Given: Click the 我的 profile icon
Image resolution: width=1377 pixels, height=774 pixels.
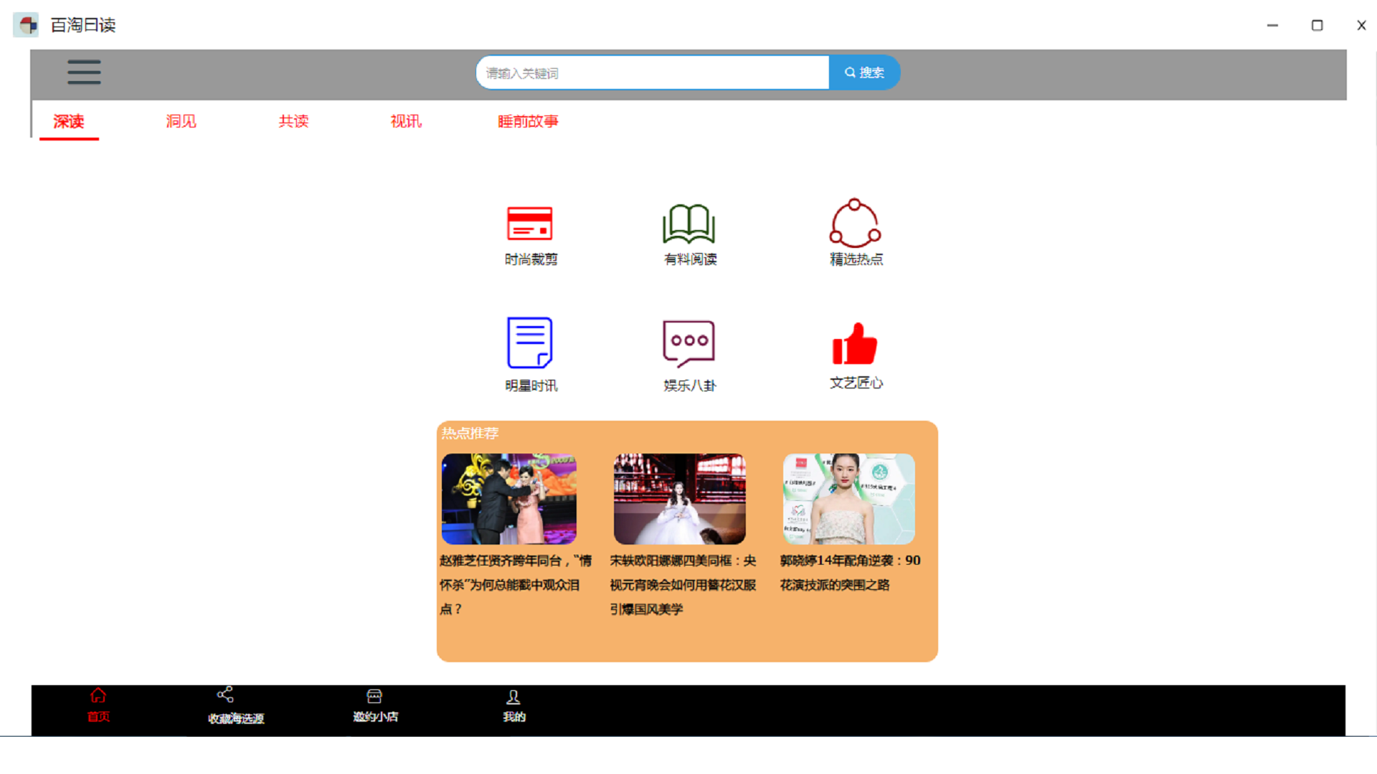Looking at the screenshot, I should [514, 697].
